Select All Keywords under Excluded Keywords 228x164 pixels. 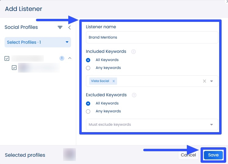(x=88, y=103)
